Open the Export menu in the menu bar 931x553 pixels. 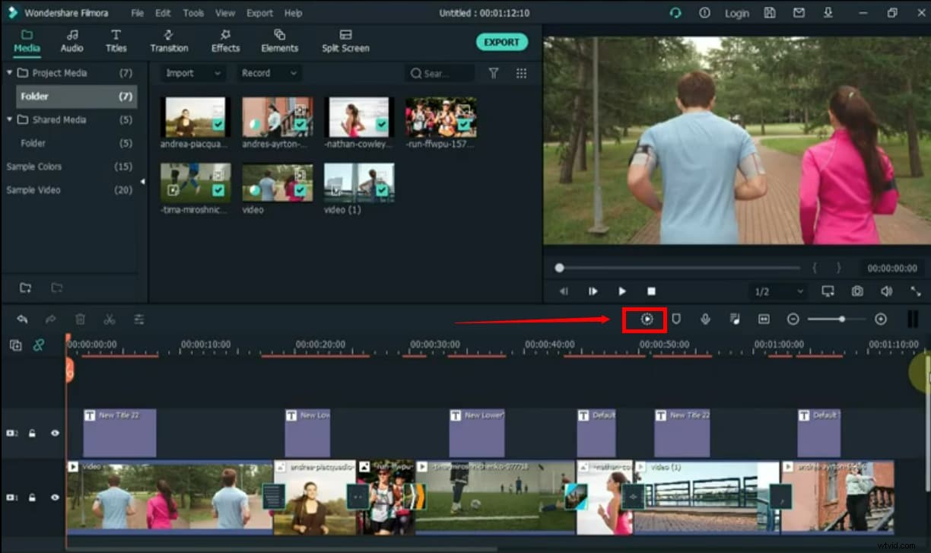[x=259, y=12]
